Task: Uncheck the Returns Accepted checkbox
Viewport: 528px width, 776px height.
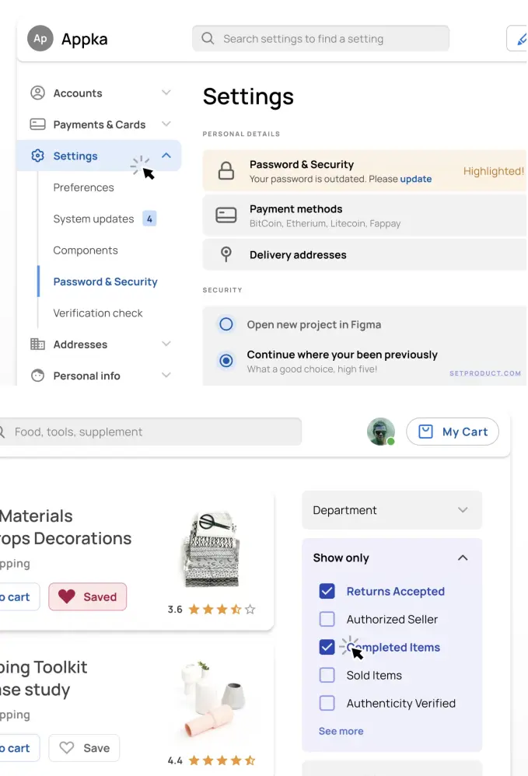Action: (327, 591)
